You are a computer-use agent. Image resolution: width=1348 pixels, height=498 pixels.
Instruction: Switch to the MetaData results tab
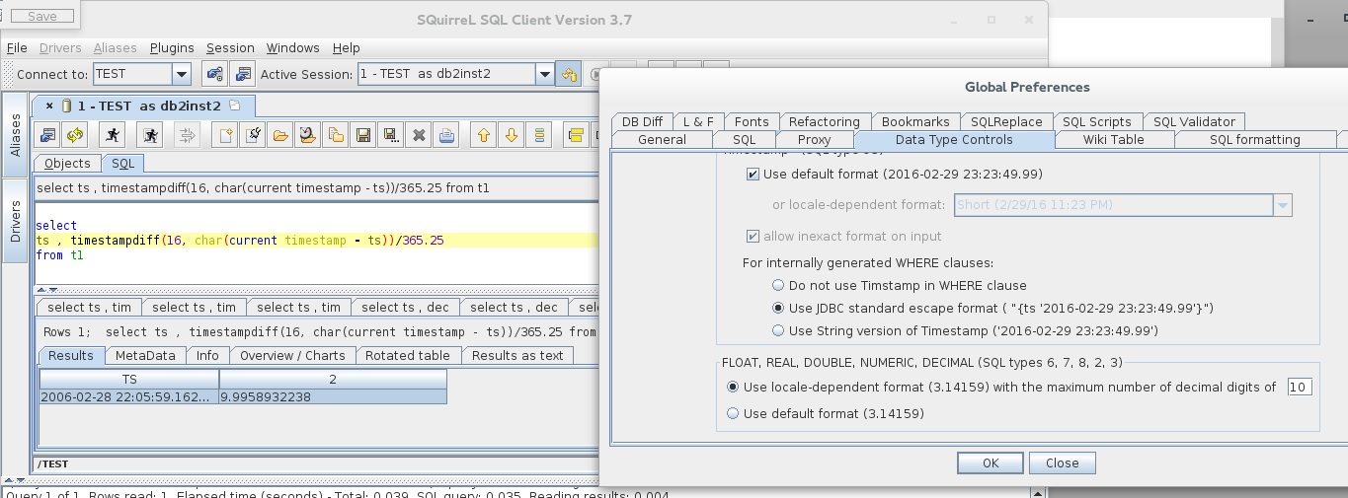(145, 356)
